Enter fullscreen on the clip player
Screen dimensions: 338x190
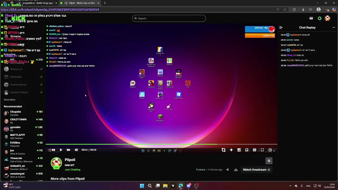coord(262,150)
